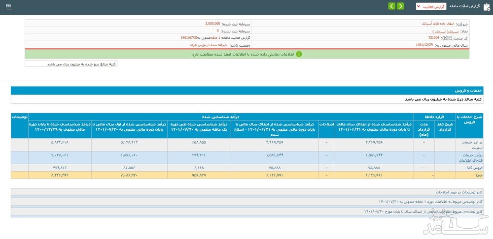Open the گزارش فعالیت dropdown
The image size is (493, 239).
pyautogui.click(x=431, y=6)
